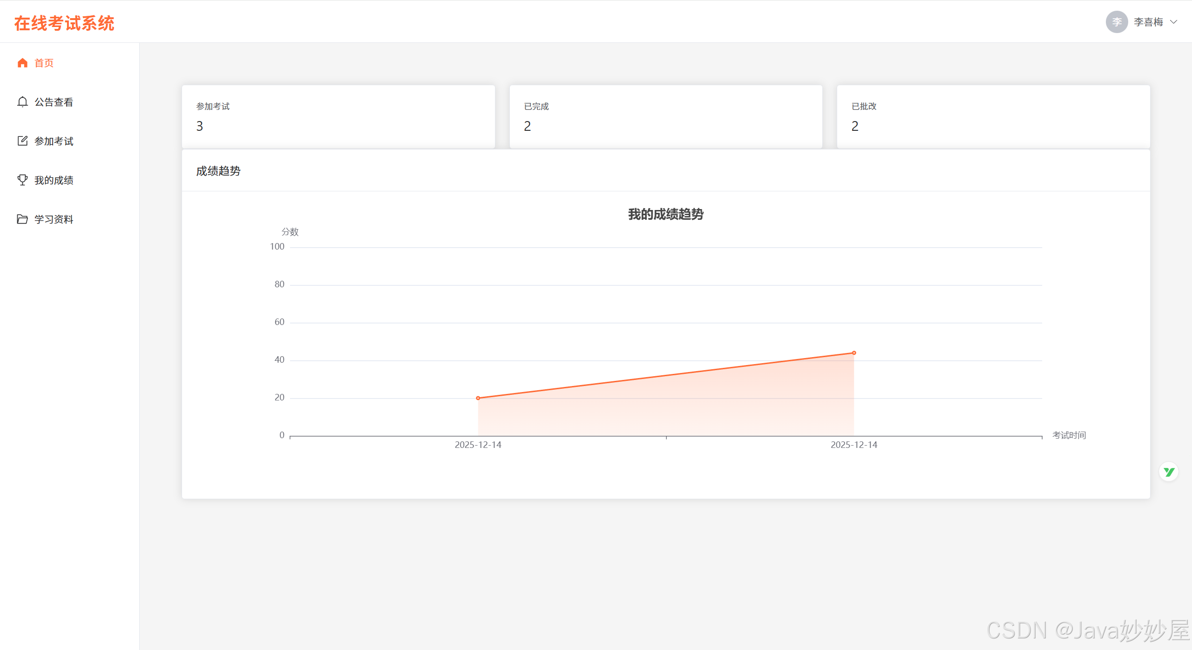Click the bell icon for announcements
The image size is (1192, 650).
click(x=22, y=102)
